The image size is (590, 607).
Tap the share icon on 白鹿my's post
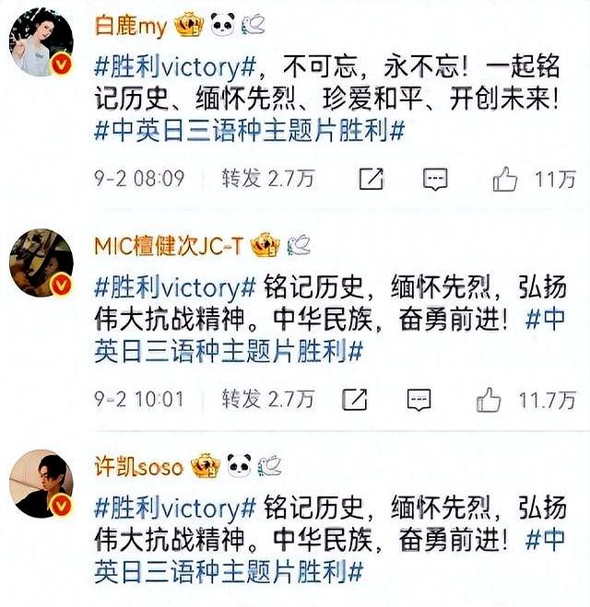(372, 179)
